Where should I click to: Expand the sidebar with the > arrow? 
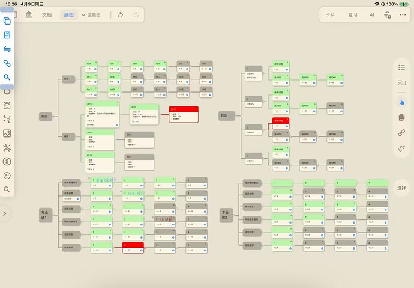(x=4, y=213)
